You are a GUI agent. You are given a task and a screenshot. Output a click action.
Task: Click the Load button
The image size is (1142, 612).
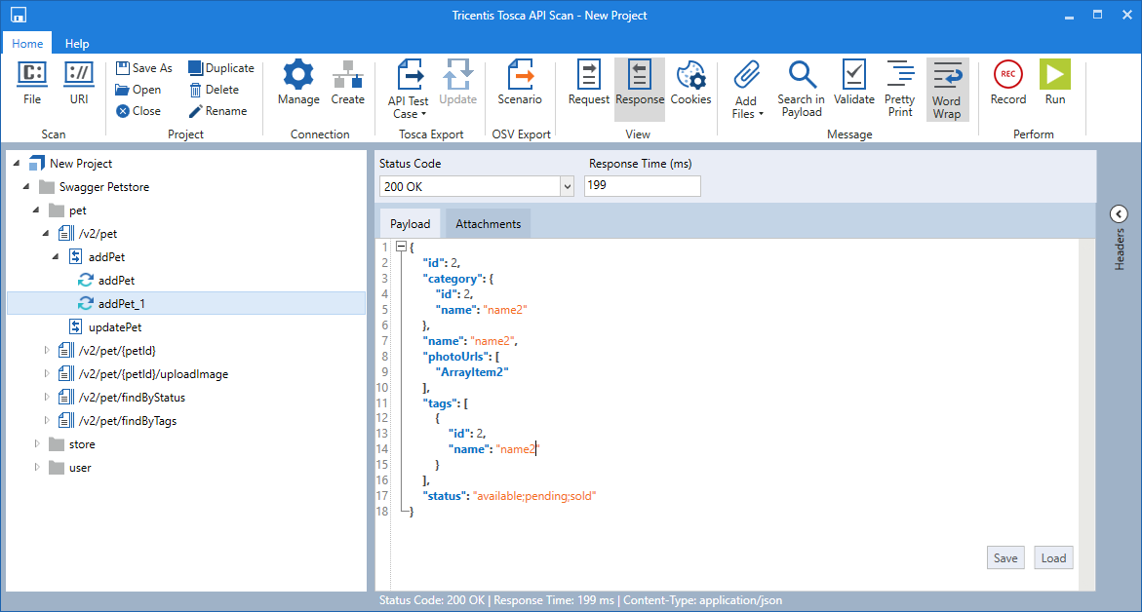click(1053, 558)
